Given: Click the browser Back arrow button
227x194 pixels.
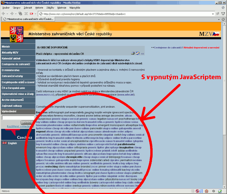Looking at the screenshot, I should (3, 14).
